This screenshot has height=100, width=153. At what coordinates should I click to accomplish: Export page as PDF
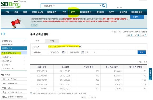pyautogui.click(x=144, y=35)
